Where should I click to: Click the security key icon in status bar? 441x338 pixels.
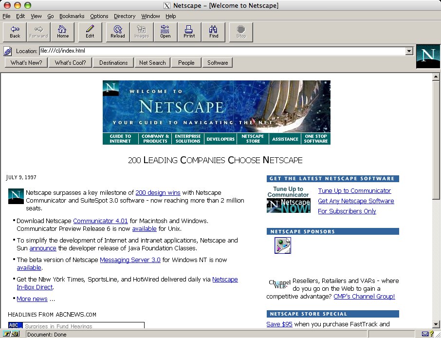[x=12, y=334]
